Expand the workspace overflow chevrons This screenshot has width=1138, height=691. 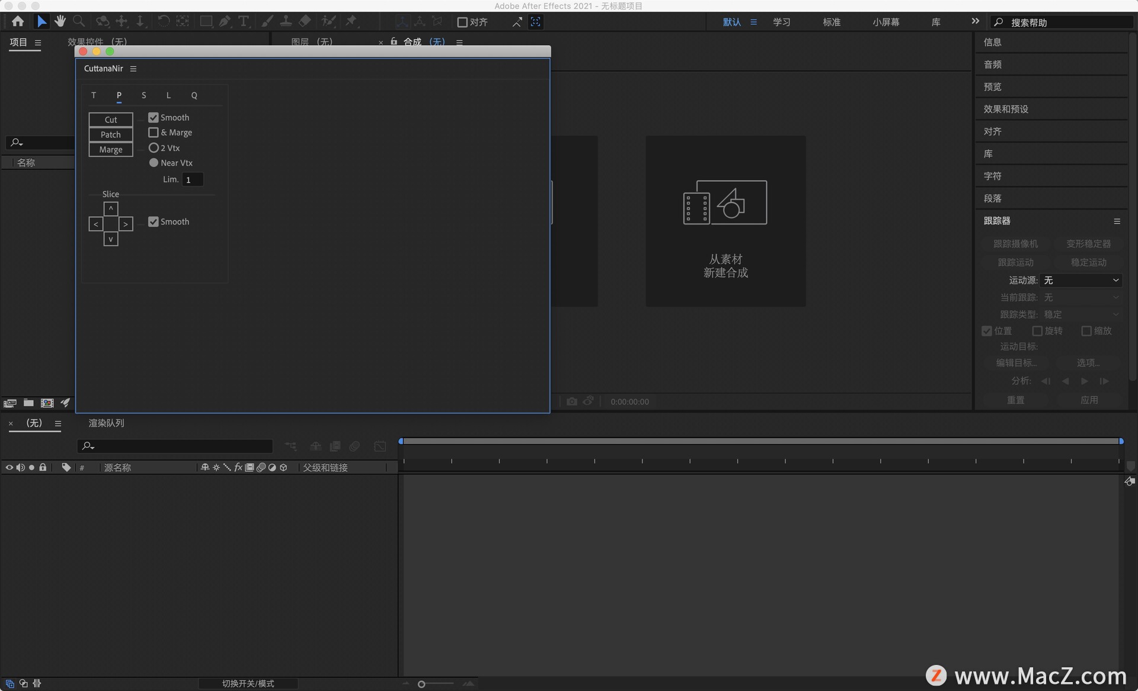pyautogui.click(x=975, y=22)
